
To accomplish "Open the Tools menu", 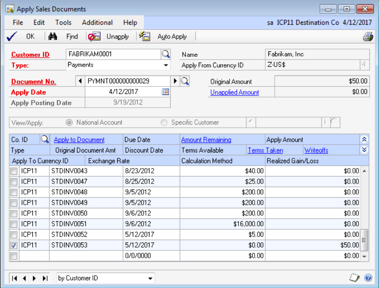I will pyautogui.click(x=63, y=23).
